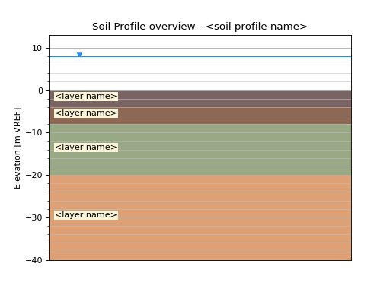The width and height of the screenshot is (390, 292).
Task: Click the layer name label in brown layer
Action: click(86, 113)
